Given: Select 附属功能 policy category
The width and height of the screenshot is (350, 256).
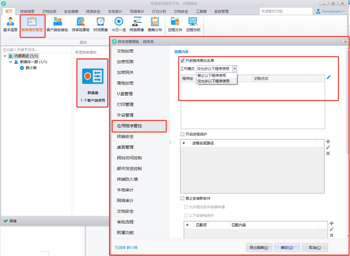Looking at the screenshot, I should coord(141,233).
